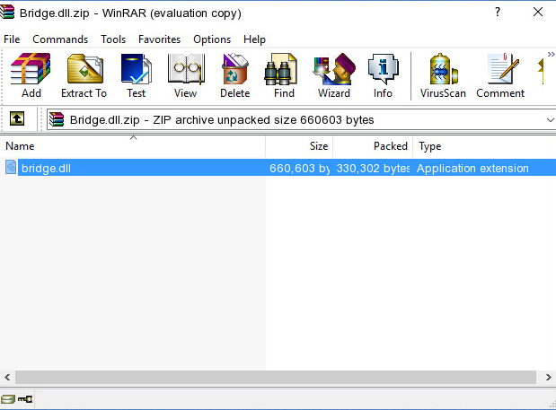
Task: Sort by the Size column header
Action: [299, 146]
